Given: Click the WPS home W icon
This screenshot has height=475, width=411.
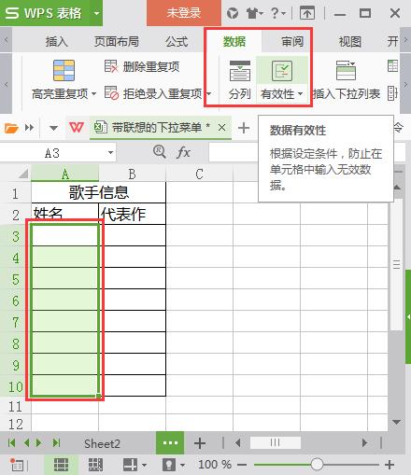Looking at the screenshot, I should [x=77, y=128].
